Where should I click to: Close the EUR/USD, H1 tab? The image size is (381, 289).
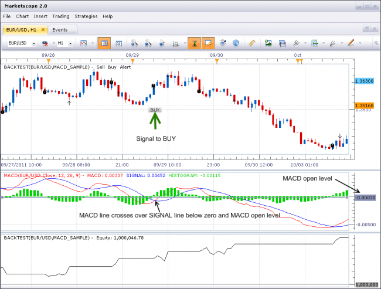click(x=43, y=30)
